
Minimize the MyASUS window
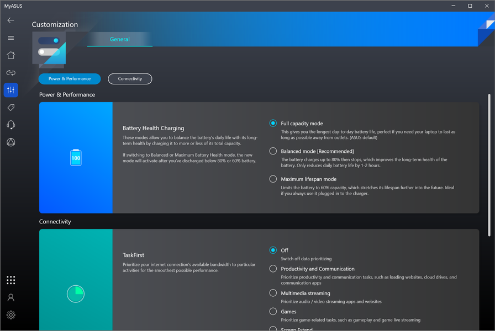coord(454,6)
